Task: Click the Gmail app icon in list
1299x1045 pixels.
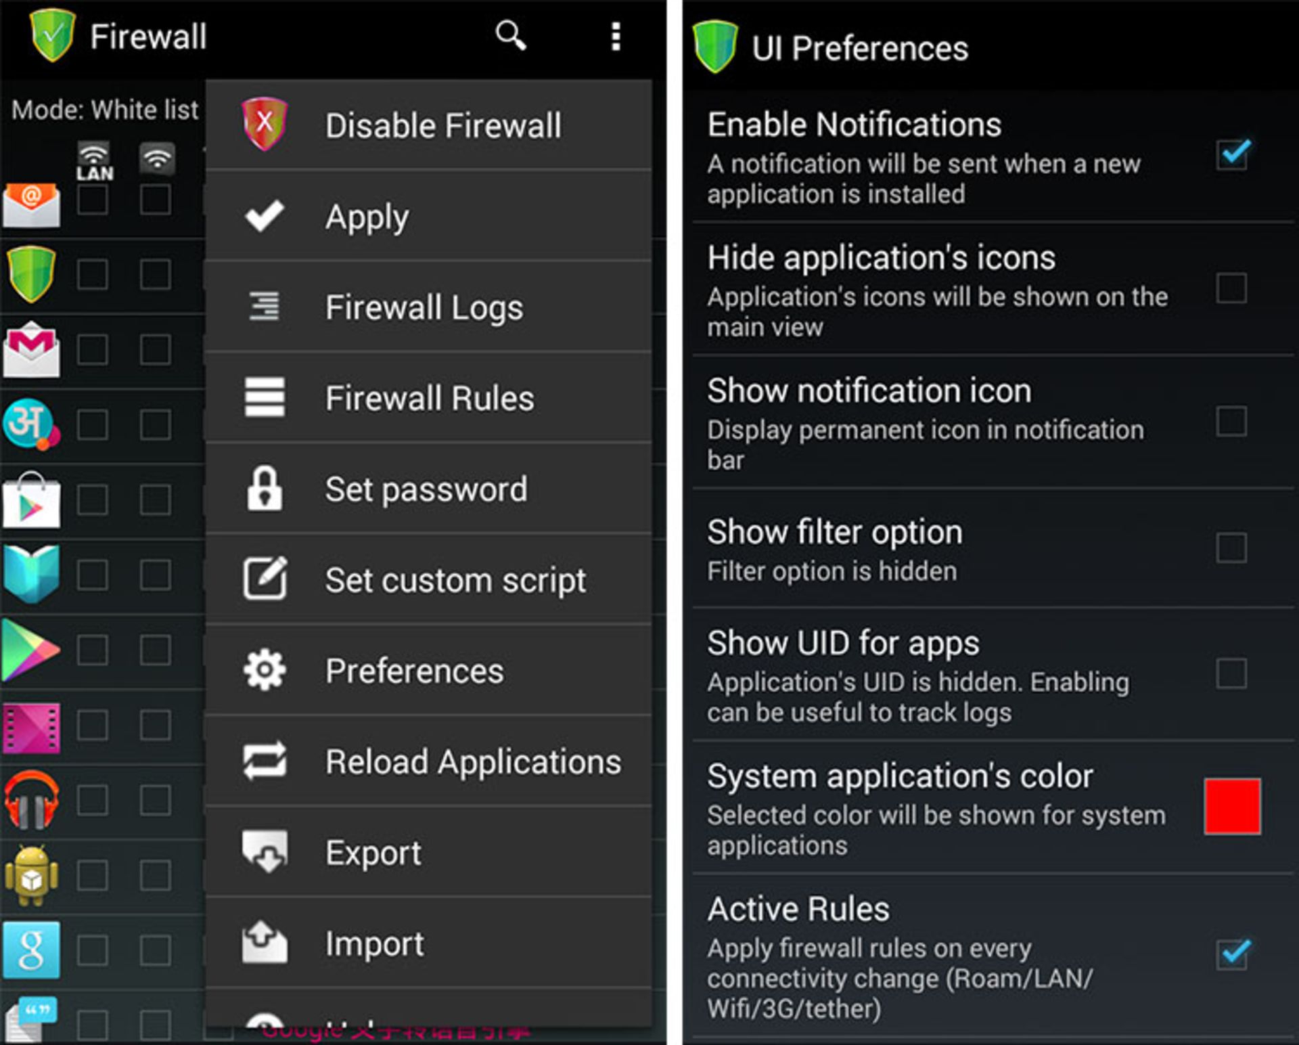Action: 31,349
